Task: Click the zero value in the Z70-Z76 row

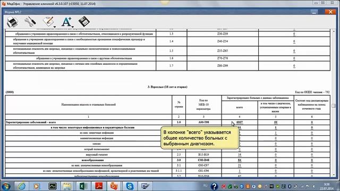Action: 294,58
